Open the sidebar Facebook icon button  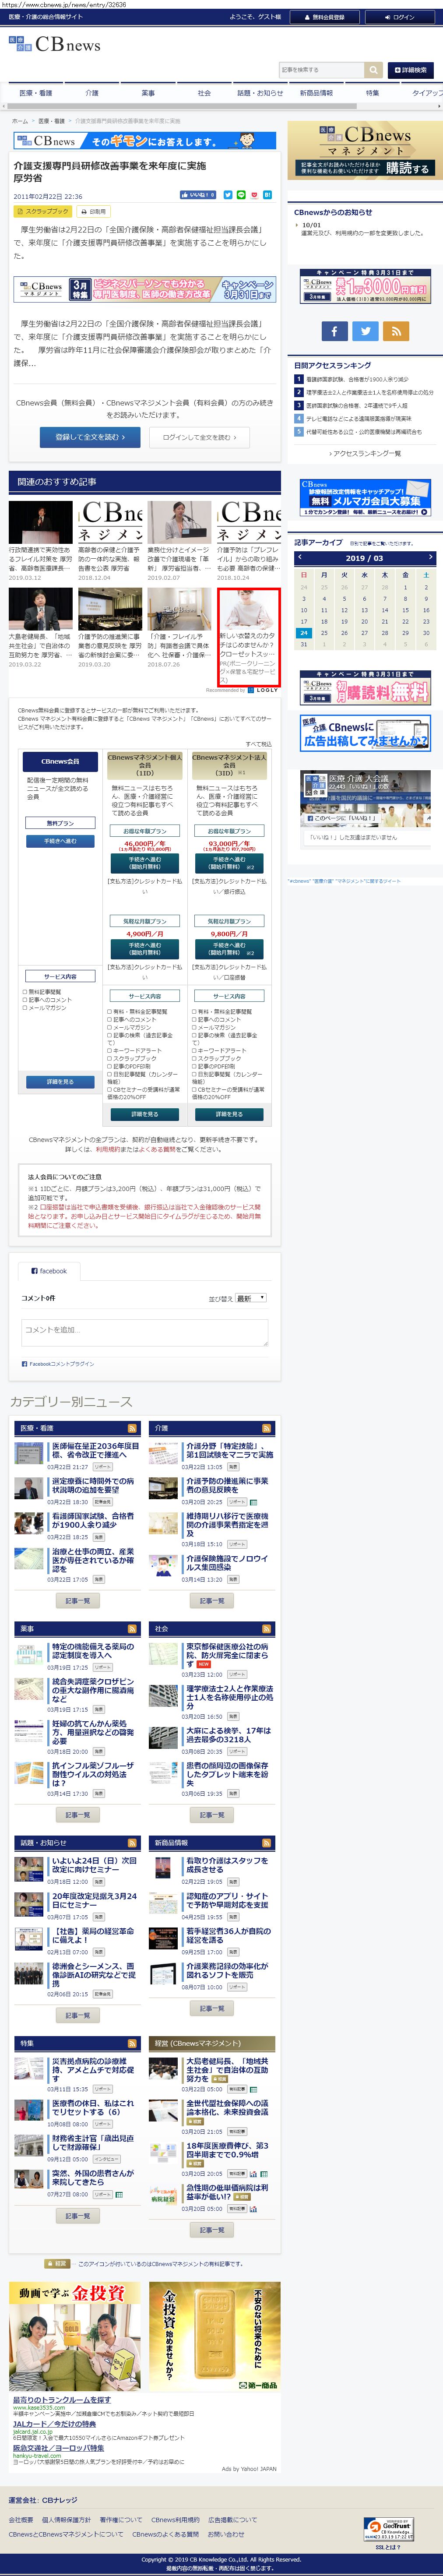click(335, 330)
